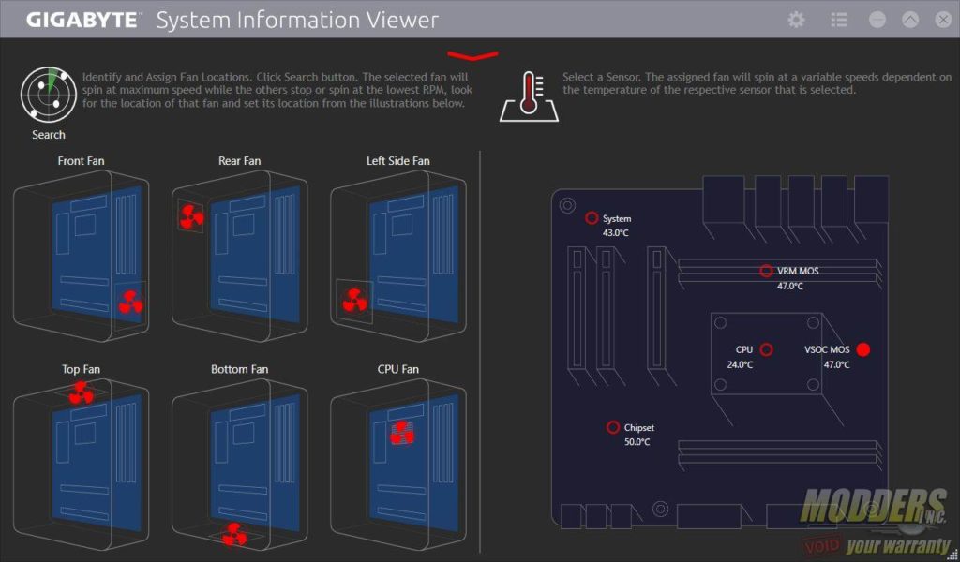Close the System Information Viewer window

point(943,20)
